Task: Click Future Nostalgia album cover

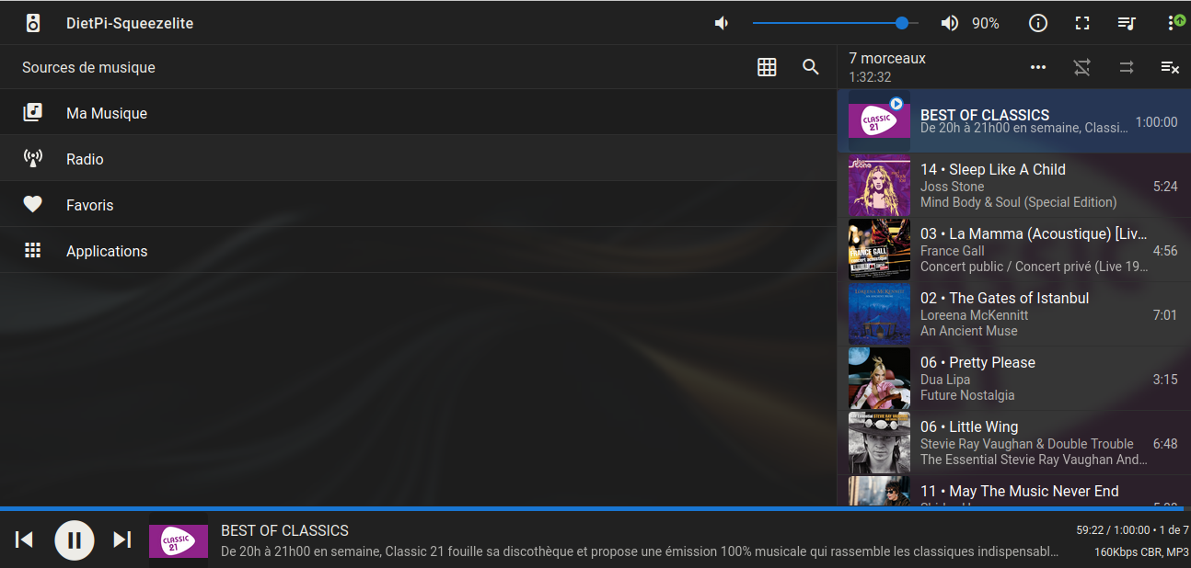Action: point(879,379)
